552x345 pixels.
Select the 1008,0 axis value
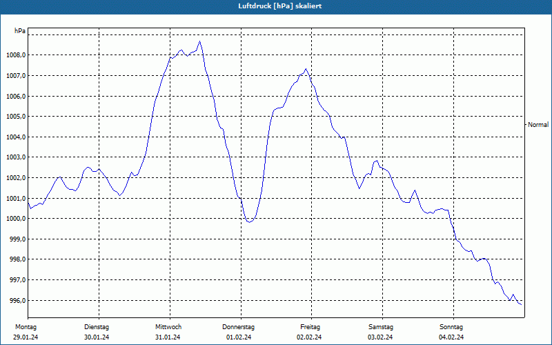[16, 55]
